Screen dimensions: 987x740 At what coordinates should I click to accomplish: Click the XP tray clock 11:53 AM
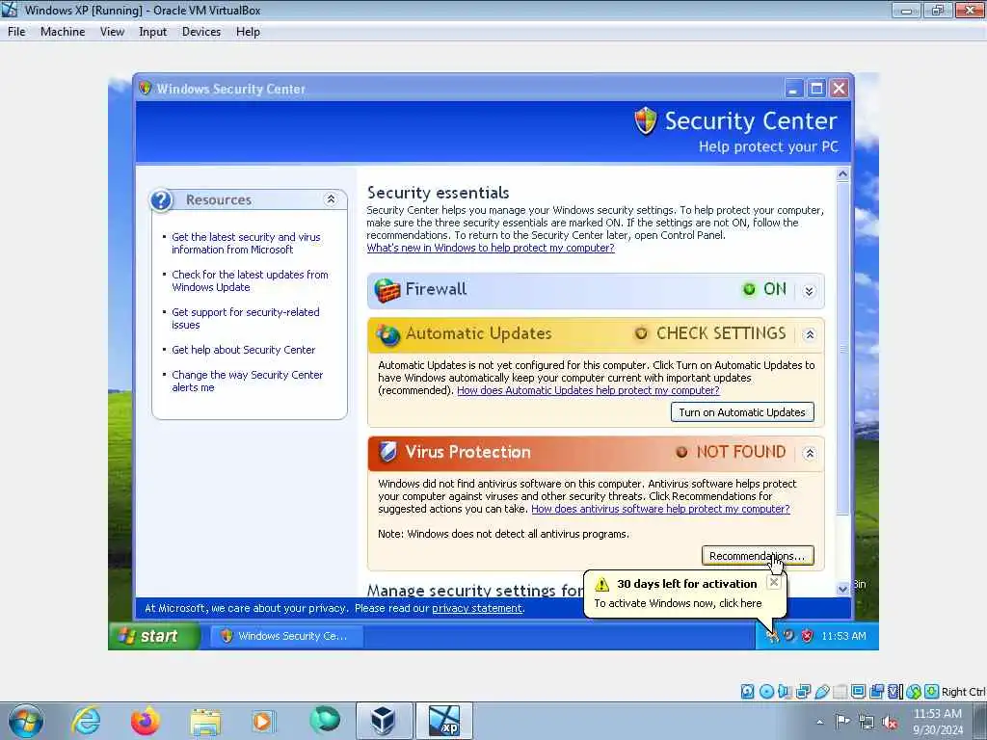[843, 636]
